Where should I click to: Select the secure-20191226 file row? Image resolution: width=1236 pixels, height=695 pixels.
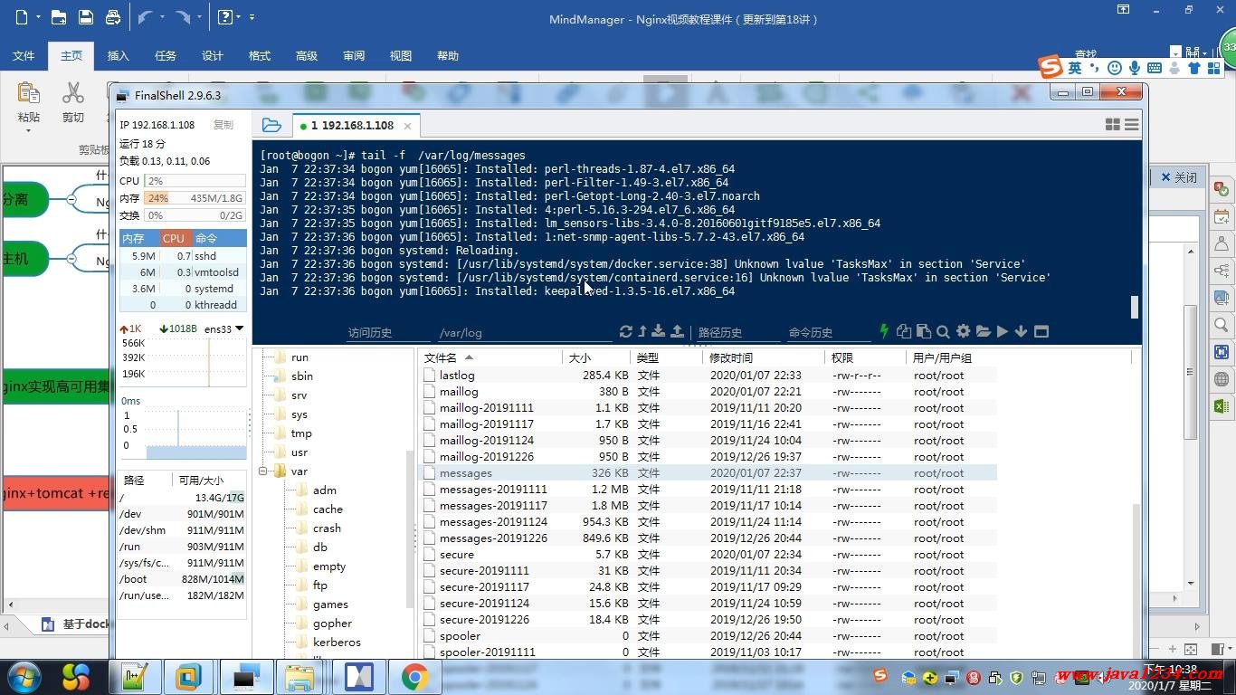[x=708, y=620]
